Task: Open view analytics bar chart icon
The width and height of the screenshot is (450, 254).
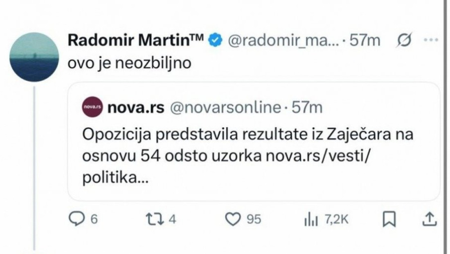Action: [x=311, y=220]
